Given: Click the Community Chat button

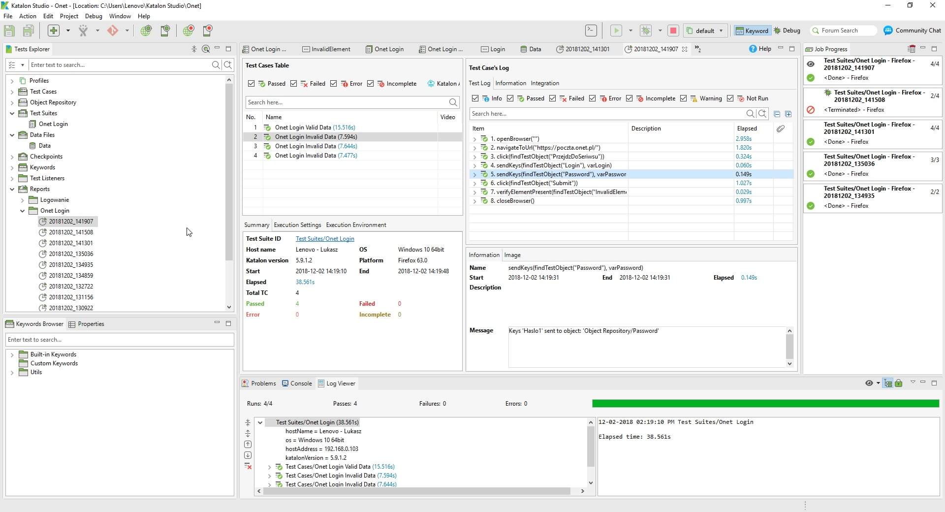Looking at the screenshot, I should [912, 31].
